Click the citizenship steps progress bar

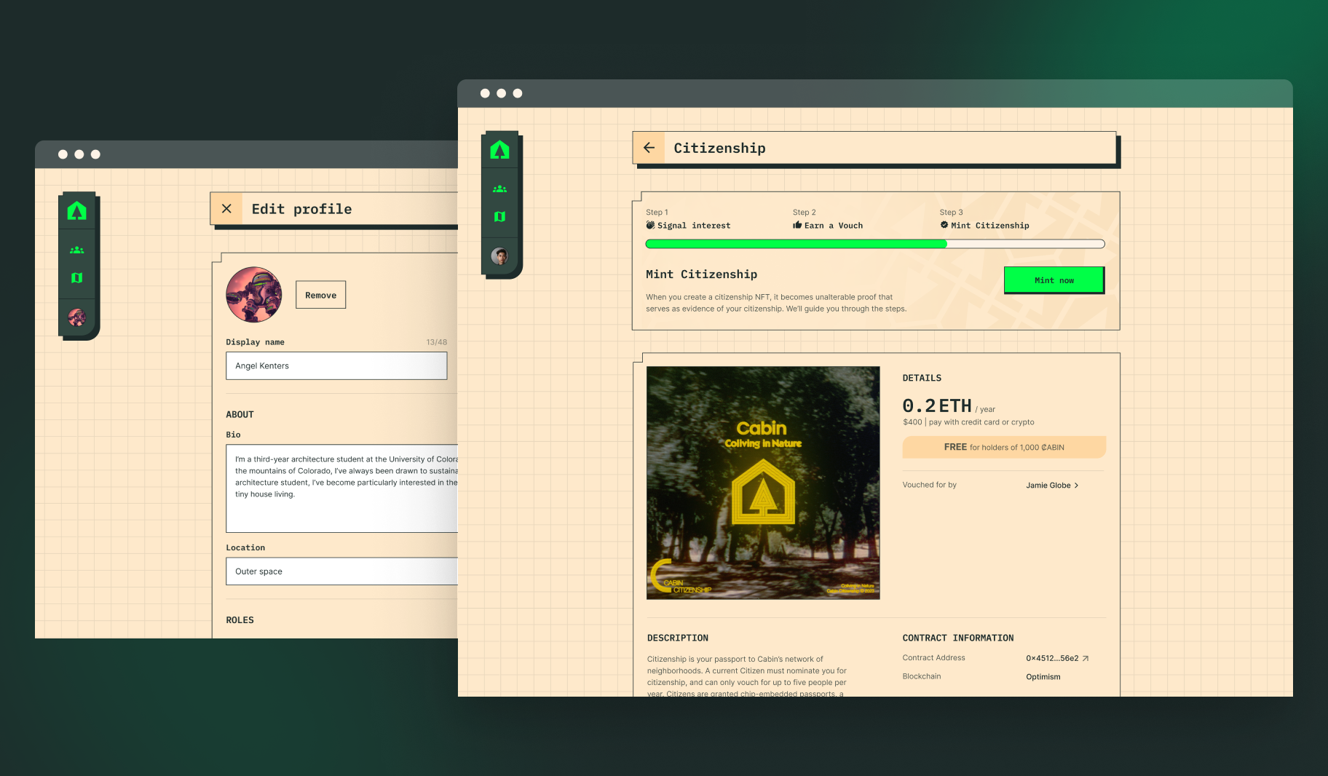(874, 244)
